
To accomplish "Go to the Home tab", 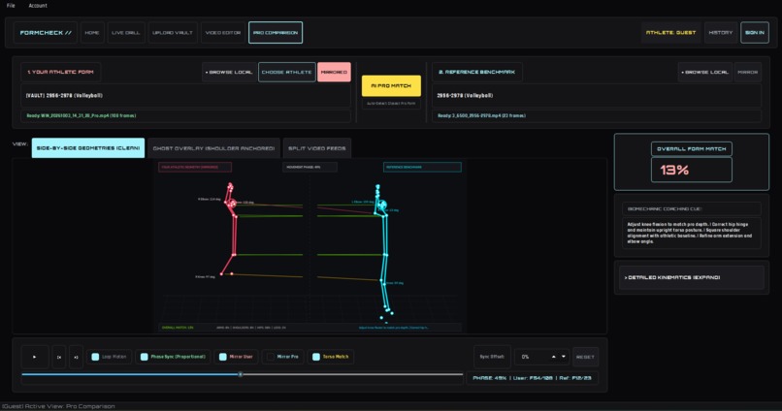I will (x=92, y=32).
